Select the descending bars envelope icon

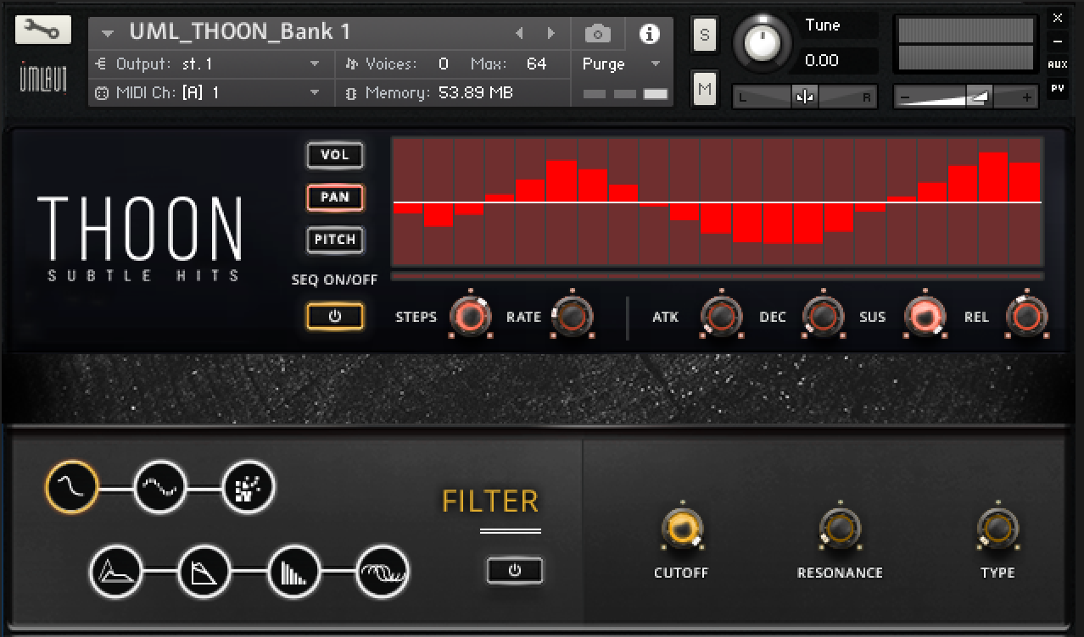click(293, 571)
